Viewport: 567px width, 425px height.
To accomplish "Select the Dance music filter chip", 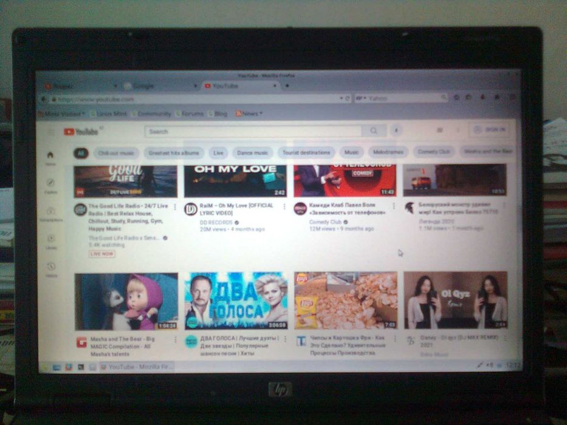I will pos(252,153).
